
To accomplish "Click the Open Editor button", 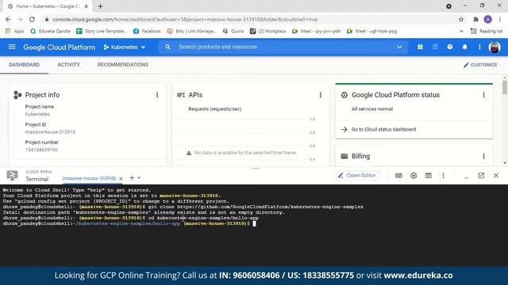I will 357,175.
